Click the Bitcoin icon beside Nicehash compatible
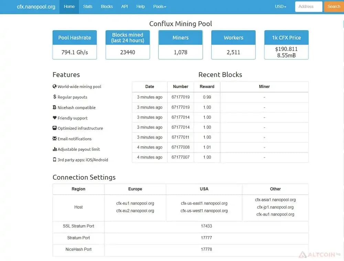 [x=55, y=107]
